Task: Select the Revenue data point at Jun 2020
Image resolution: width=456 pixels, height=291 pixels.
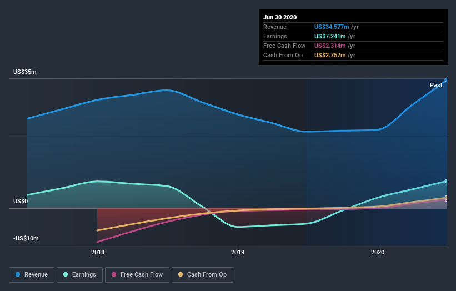Action: (447, 80)
